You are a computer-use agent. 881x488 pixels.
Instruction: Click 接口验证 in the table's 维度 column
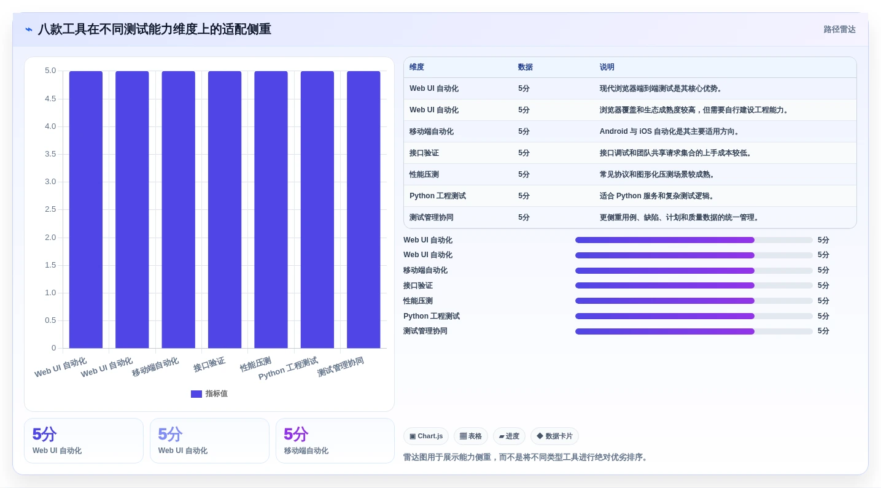424,153
